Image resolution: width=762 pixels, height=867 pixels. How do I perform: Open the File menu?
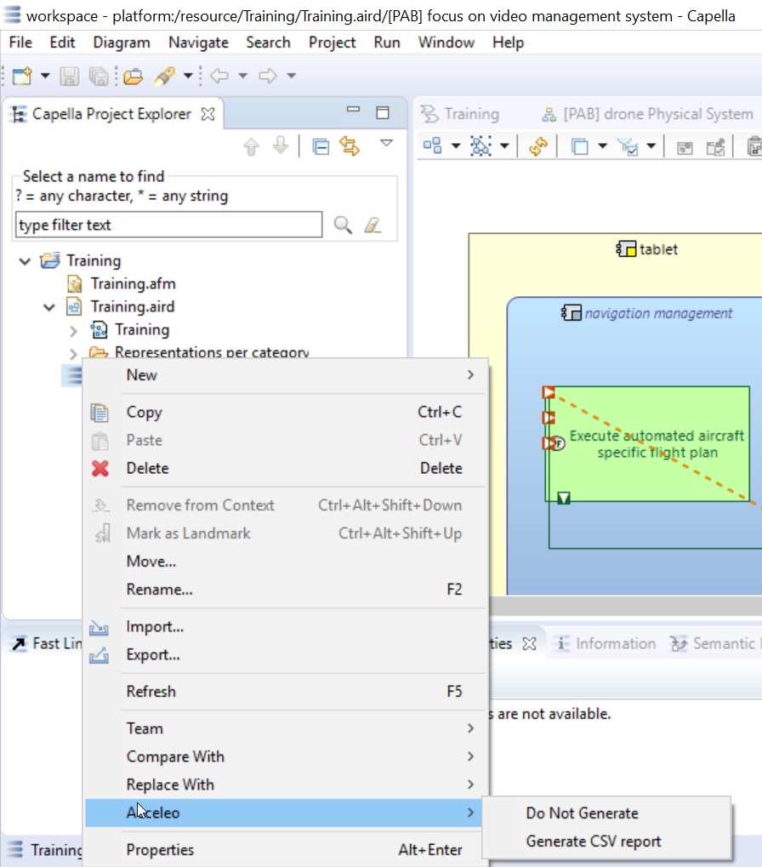coord(20,43)
